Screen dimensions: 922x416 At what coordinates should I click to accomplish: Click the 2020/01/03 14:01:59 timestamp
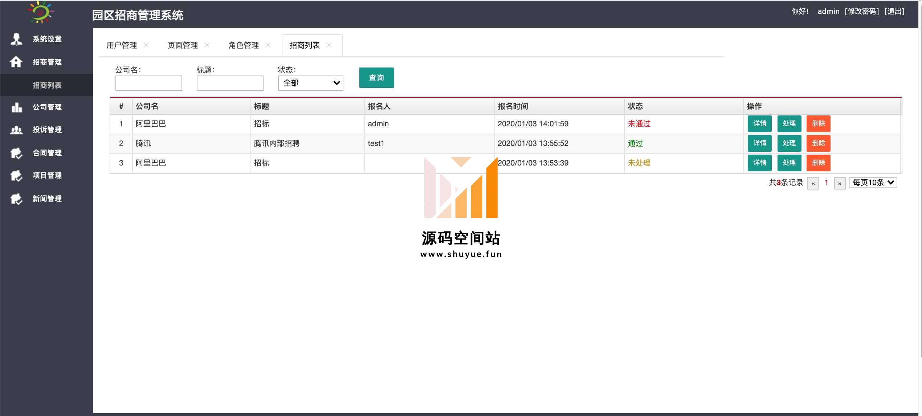click(533, 124)
